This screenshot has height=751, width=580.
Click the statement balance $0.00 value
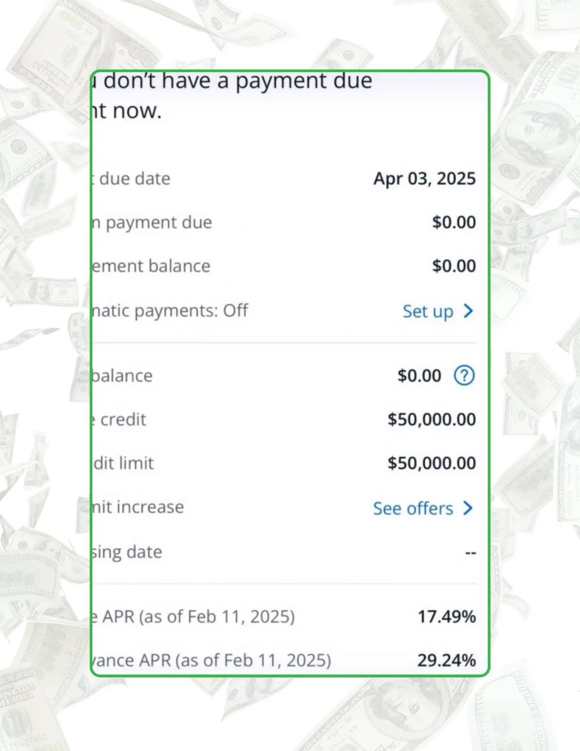pyautogui.click(x=454, y=266)
